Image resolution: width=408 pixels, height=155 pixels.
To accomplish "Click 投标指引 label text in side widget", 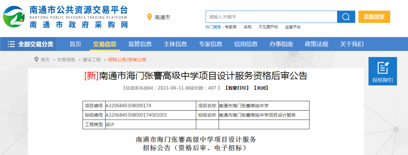I will [x=382, y=80].
